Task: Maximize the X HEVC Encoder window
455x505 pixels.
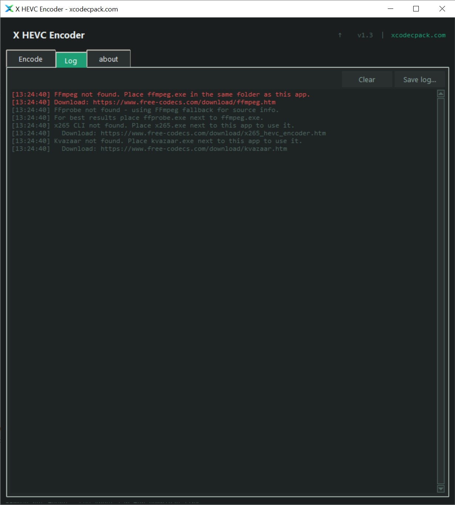Action: pos(416,9)
